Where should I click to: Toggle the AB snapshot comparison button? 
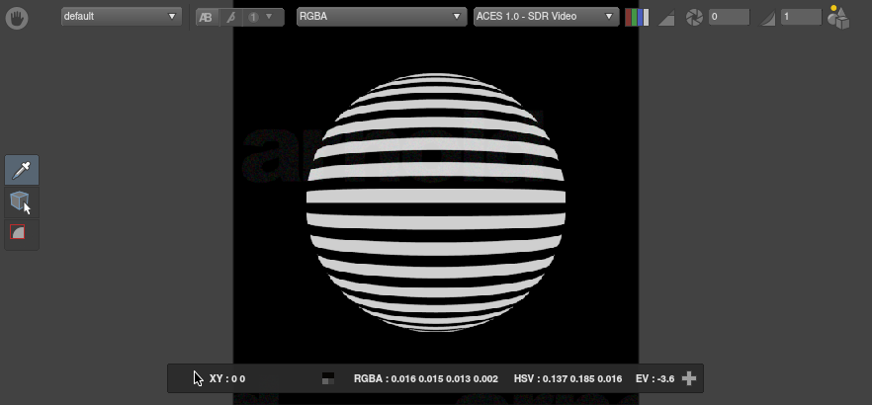pos(206,18)
